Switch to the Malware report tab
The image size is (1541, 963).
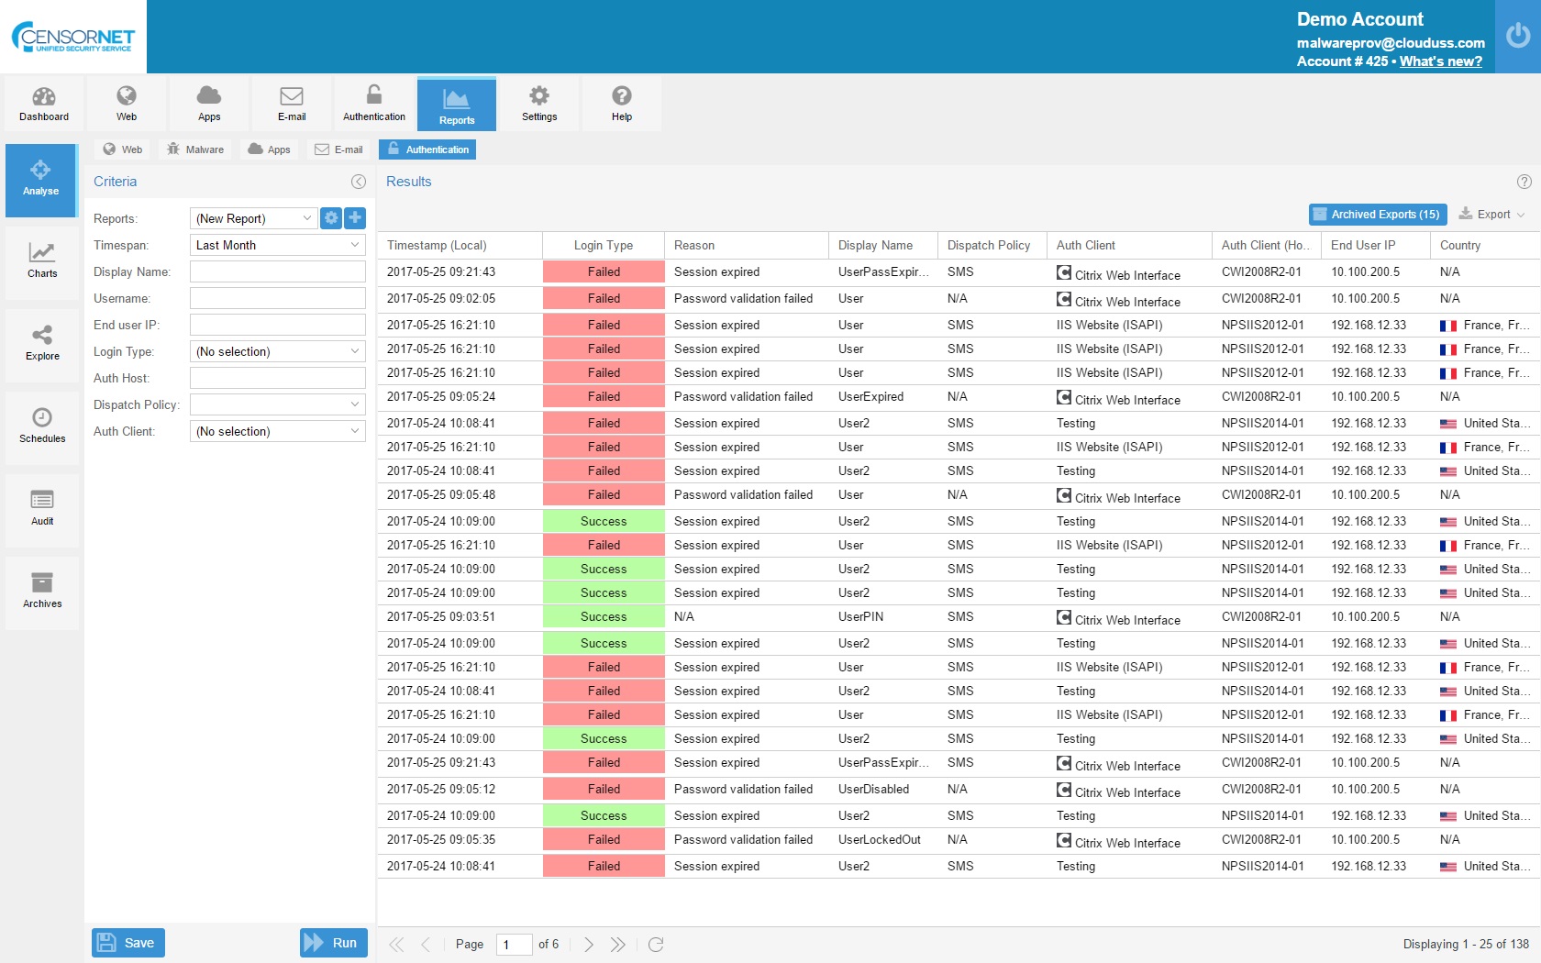tap(195, 149)
